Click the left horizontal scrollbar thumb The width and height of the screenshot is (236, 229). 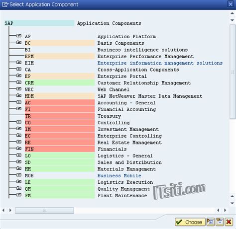pyautogui.click(x=44, y=211)
